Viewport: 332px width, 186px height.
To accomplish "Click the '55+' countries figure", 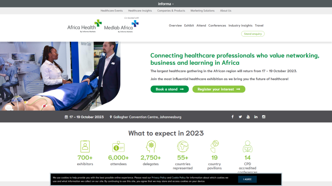I will [183, 158].
